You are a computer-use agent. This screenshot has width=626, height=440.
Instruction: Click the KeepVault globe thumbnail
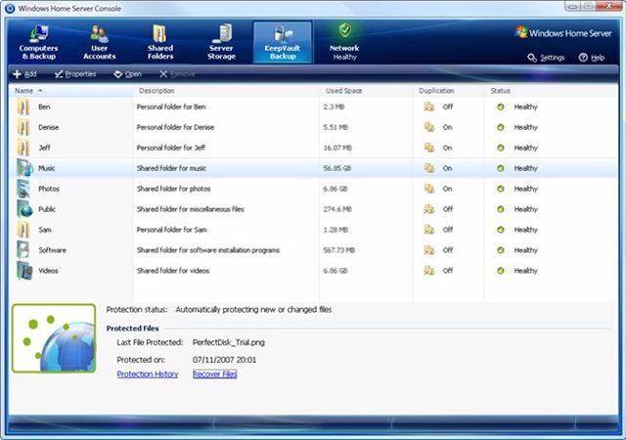pos(54,338)
